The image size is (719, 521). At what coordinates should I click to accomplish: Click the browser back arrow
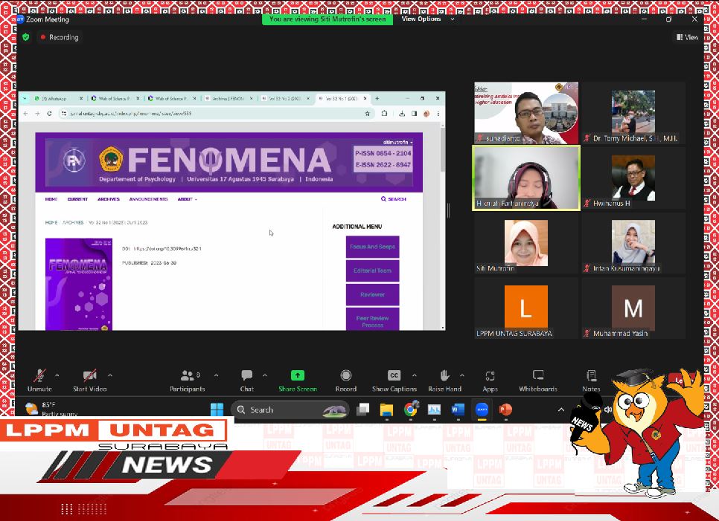pos(25,114)
